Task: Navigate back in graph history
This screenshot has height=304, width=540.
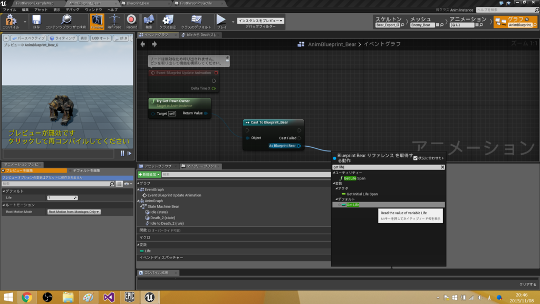Action: click(142, 44)
